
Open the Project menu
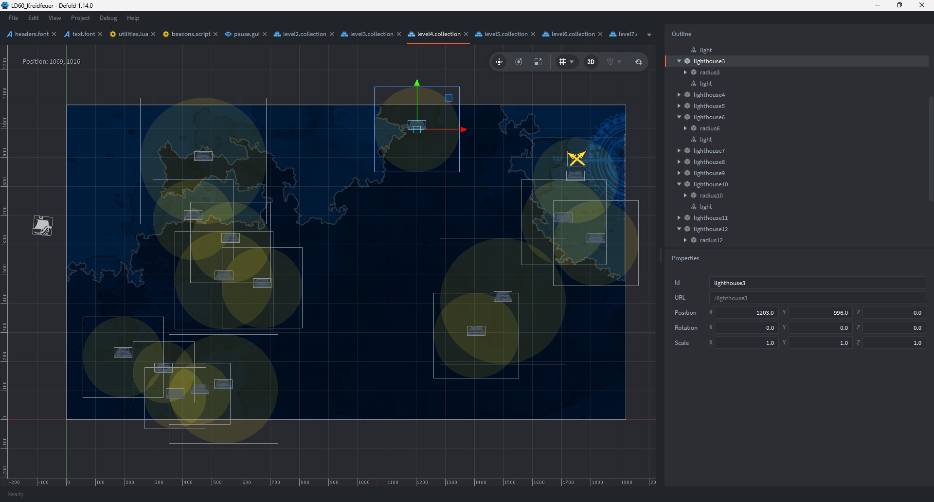(x=80, y=18)
